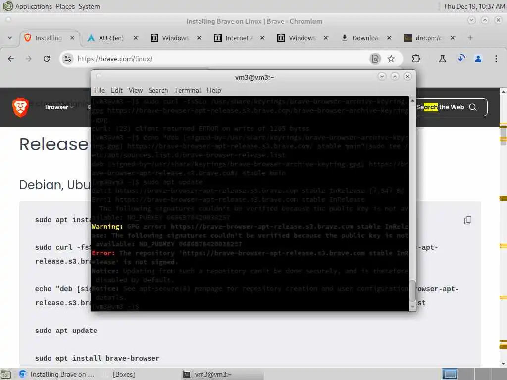
Task: Open the Chromium three-dot menu
Action: click(496, 59)
